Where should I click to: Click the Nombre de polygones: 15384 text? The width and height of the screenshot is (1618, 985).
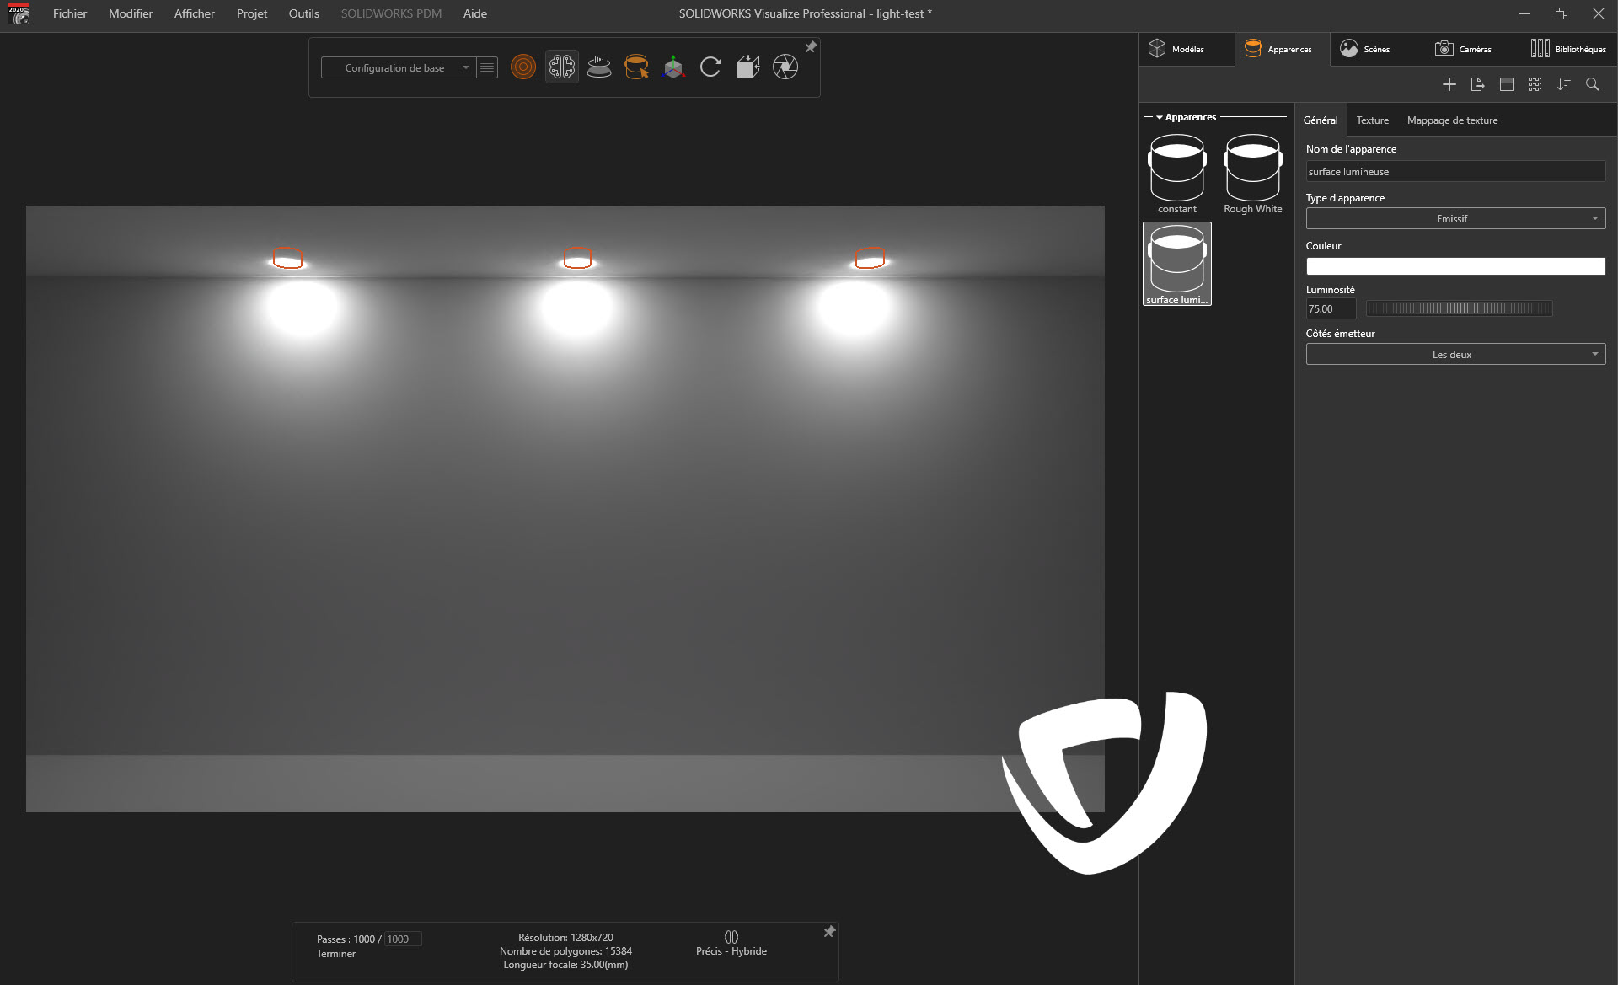click(x=565, y=951)
